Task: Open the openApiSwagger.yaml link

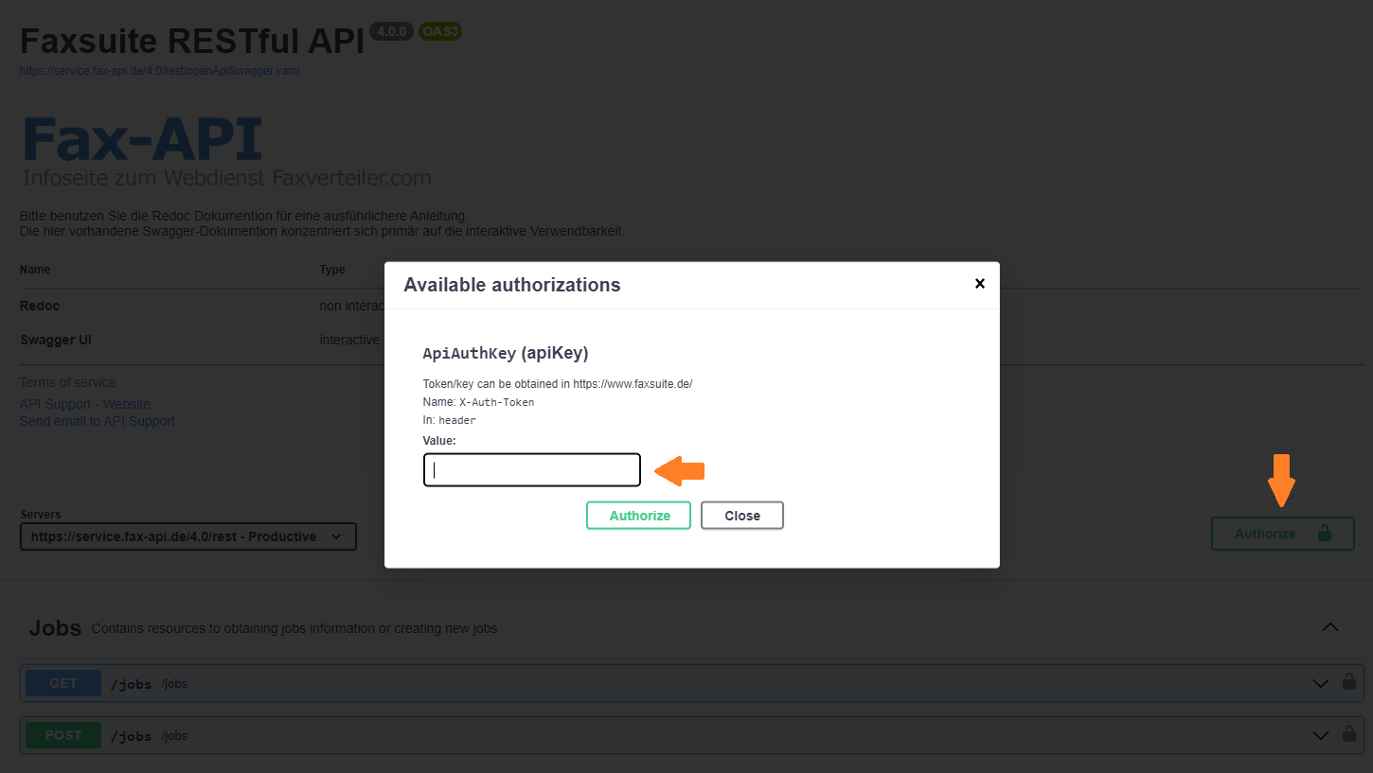Action: (160, 71)
